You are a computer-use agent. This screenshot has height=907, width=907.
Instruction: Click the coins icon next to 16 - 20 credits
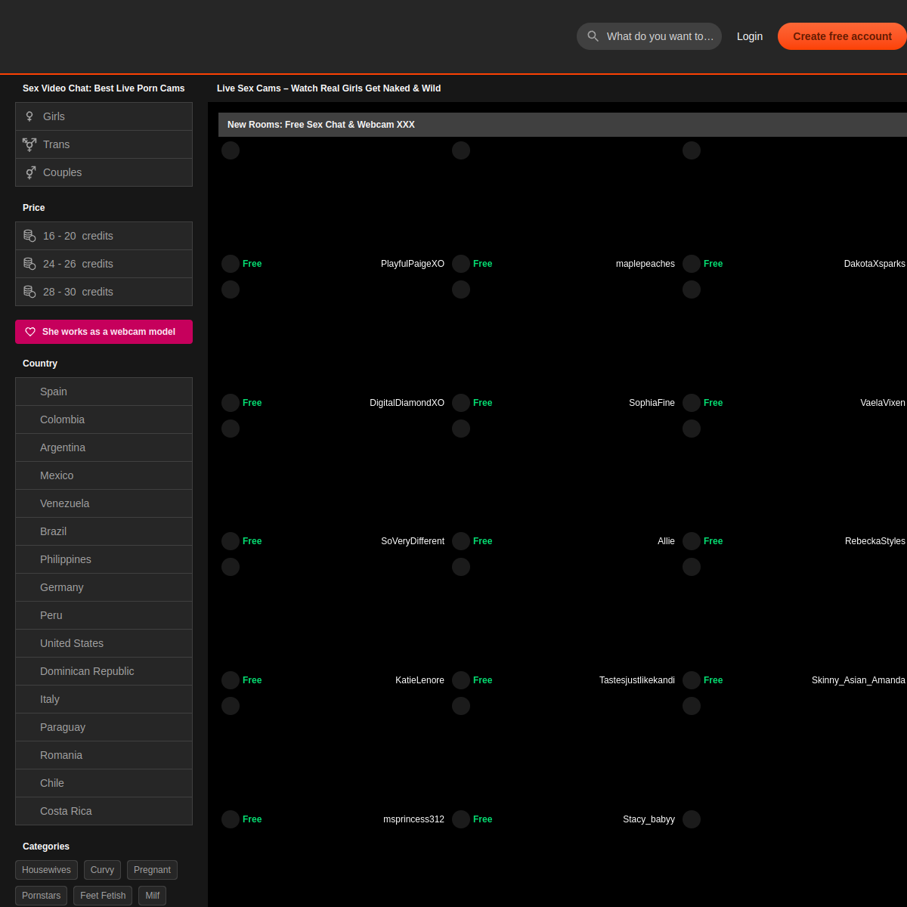(29, 236)
